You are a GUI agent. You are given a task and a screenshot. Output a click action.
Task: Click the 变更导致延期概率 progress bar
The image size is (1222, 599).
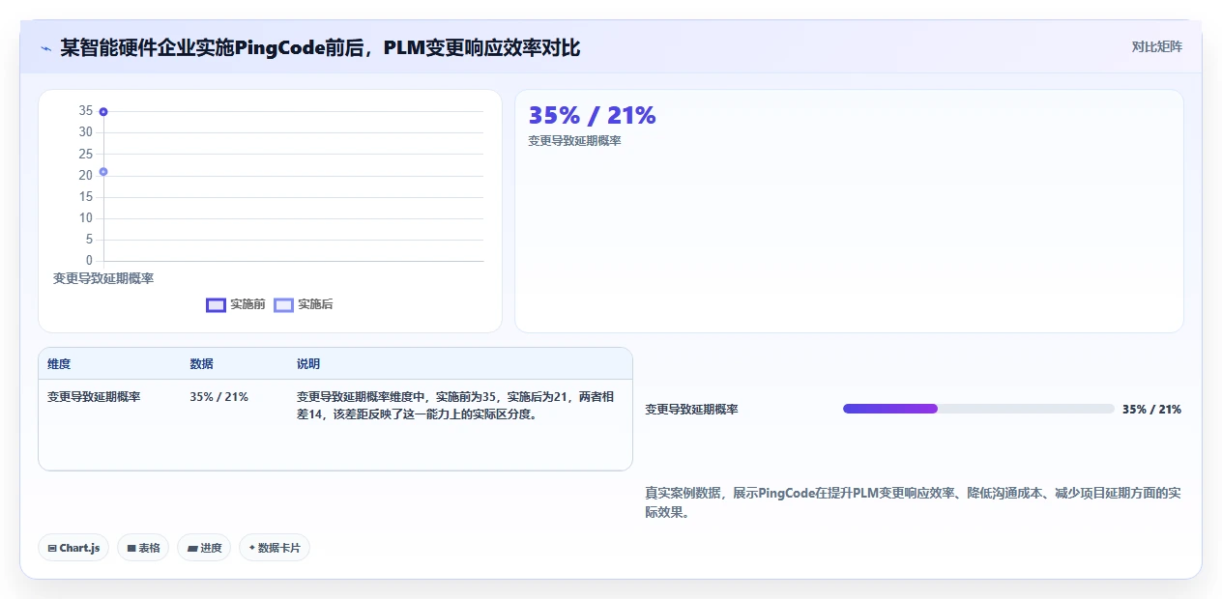tap(978, 409)
